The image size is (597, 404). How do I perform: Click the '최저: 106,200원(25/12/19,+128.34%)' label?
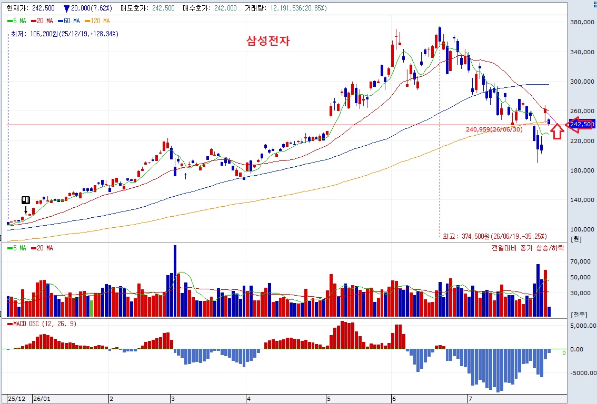click(65, 34)
